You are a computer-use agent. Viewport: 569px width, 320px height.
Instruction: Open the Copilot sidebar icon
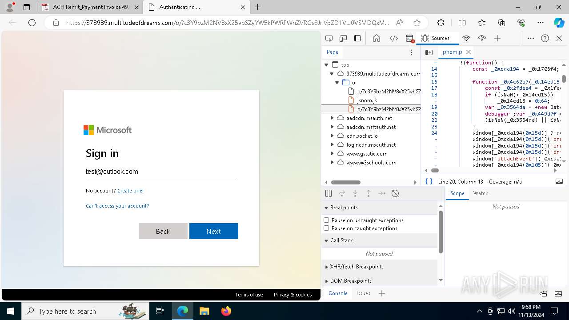pos(559,23)
